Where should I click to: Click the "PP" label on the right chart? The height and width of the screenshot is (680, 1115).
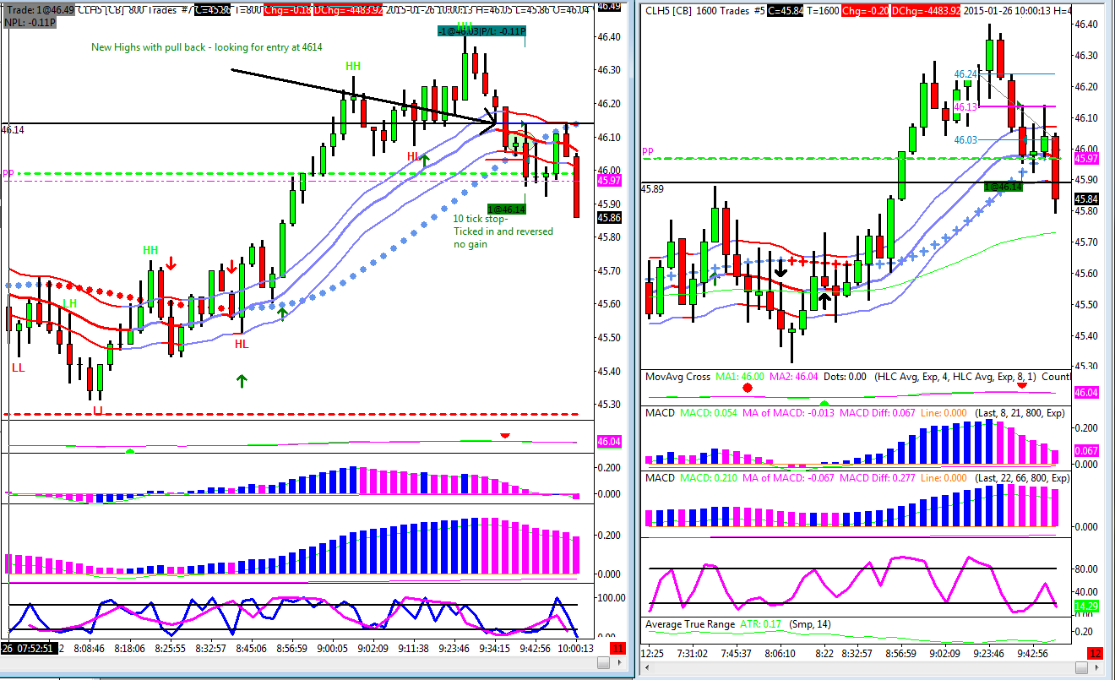pos(648,153)
